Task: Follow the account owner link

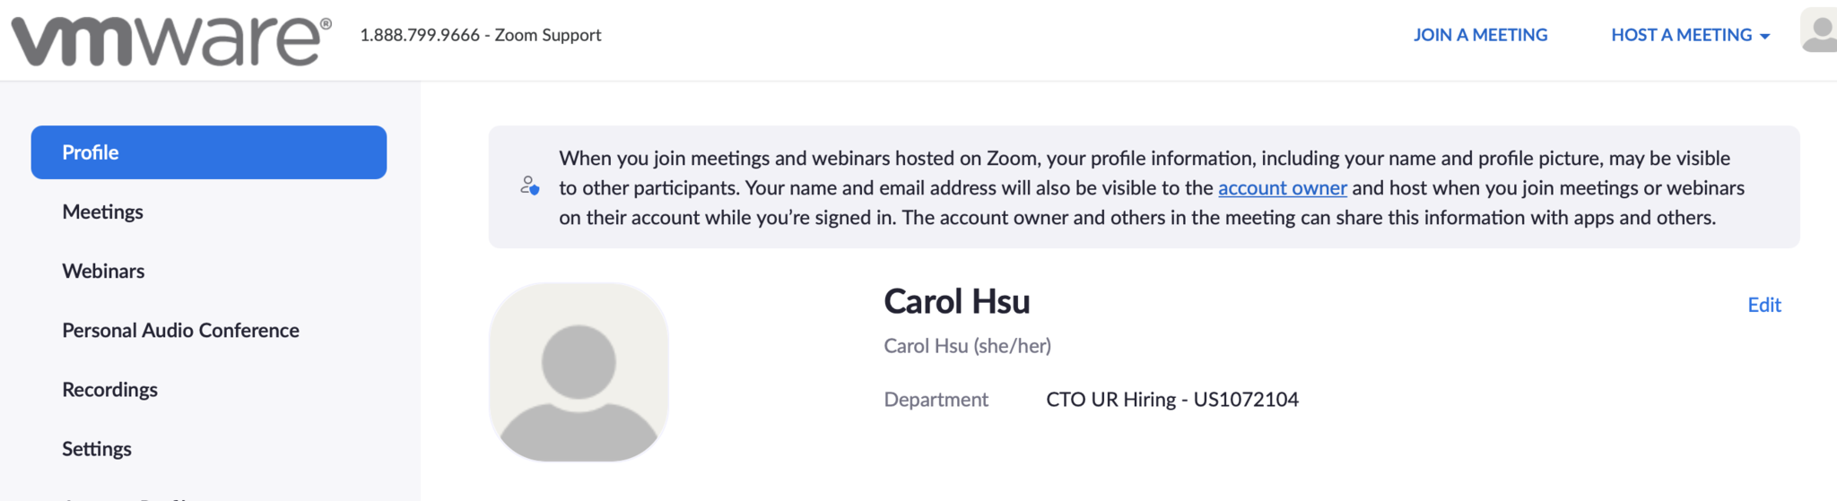Action: (1282, 188)
